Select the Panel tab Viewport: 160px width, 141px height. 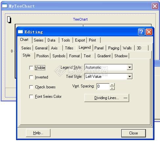pos(99,48)
